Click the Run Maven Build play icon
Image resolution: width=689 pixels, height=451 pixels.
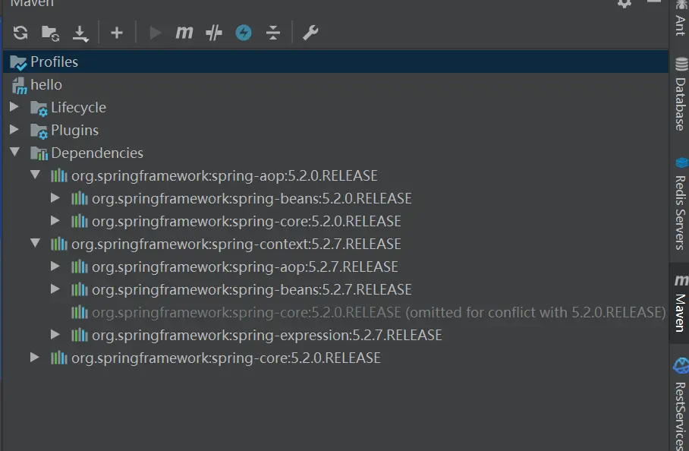tap(155, 33)
